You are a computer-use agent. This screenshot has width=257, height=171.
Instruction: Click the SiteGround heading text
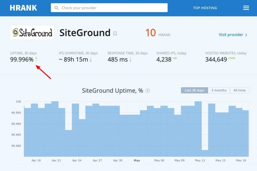pos(85,33)
